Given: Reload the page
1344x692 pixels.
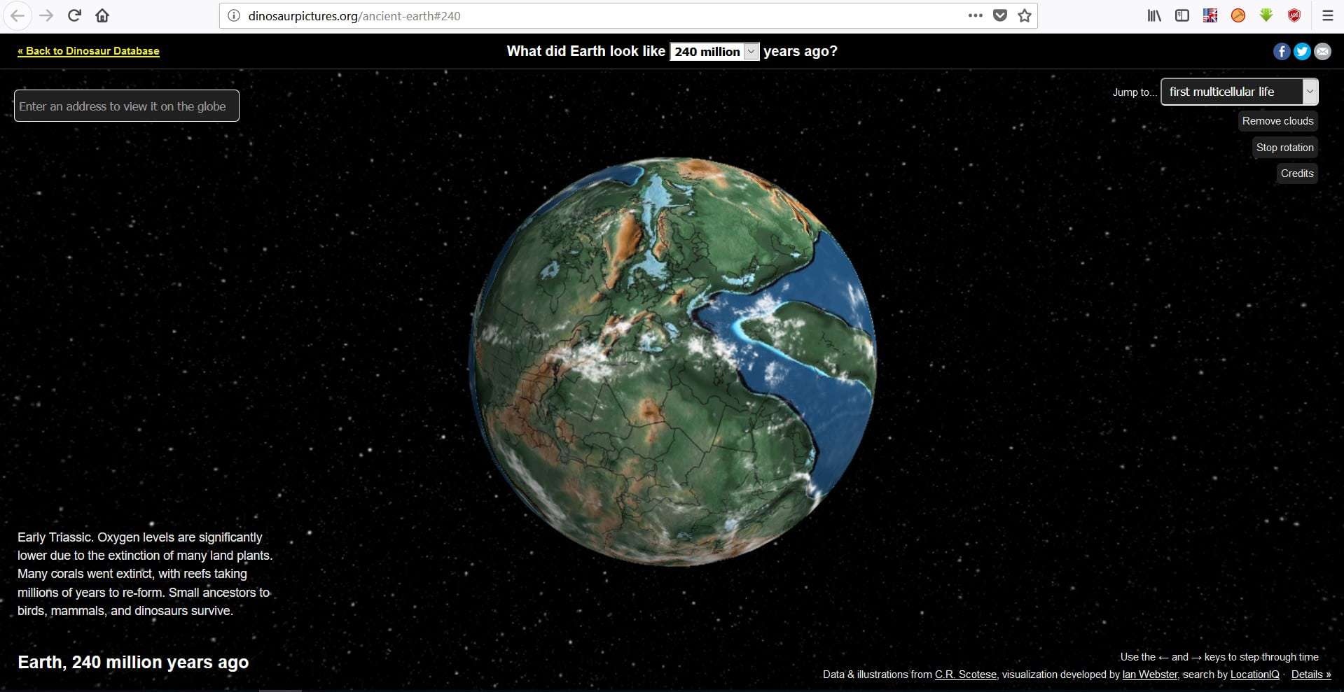Looking at the screenshot, I should pyautogui.click(x=74, y=15).
